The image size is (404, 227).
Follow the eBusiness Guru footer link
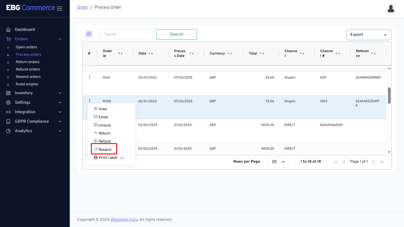(x=124, y=220)
